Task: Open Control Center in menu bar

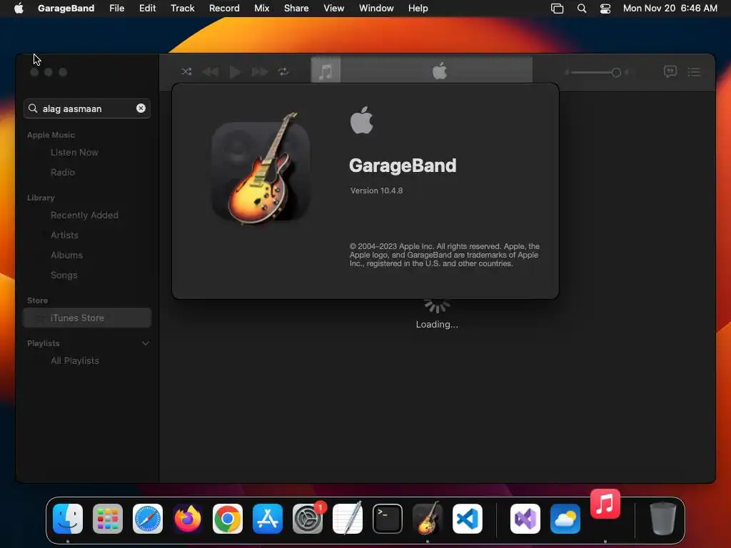Action: pos(605,9)
